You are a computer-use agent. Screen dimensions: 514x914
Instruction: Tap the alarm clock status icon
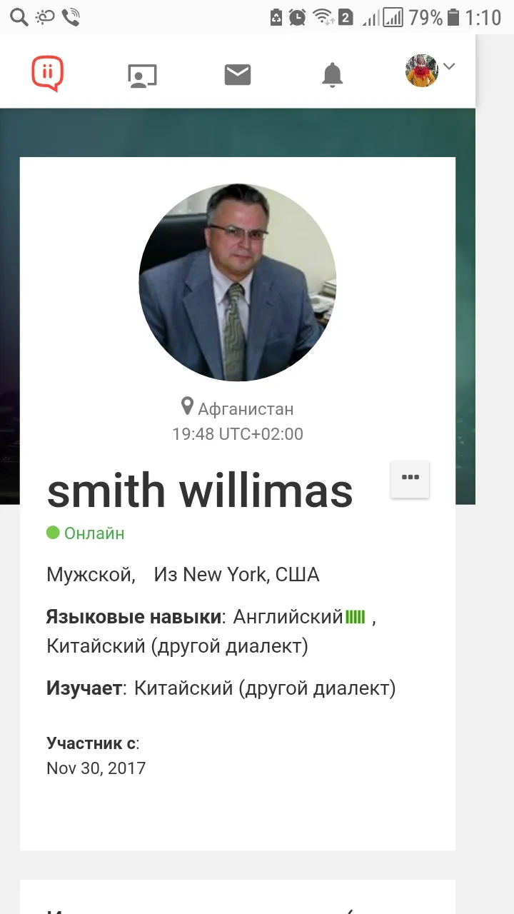pos(298,17)
